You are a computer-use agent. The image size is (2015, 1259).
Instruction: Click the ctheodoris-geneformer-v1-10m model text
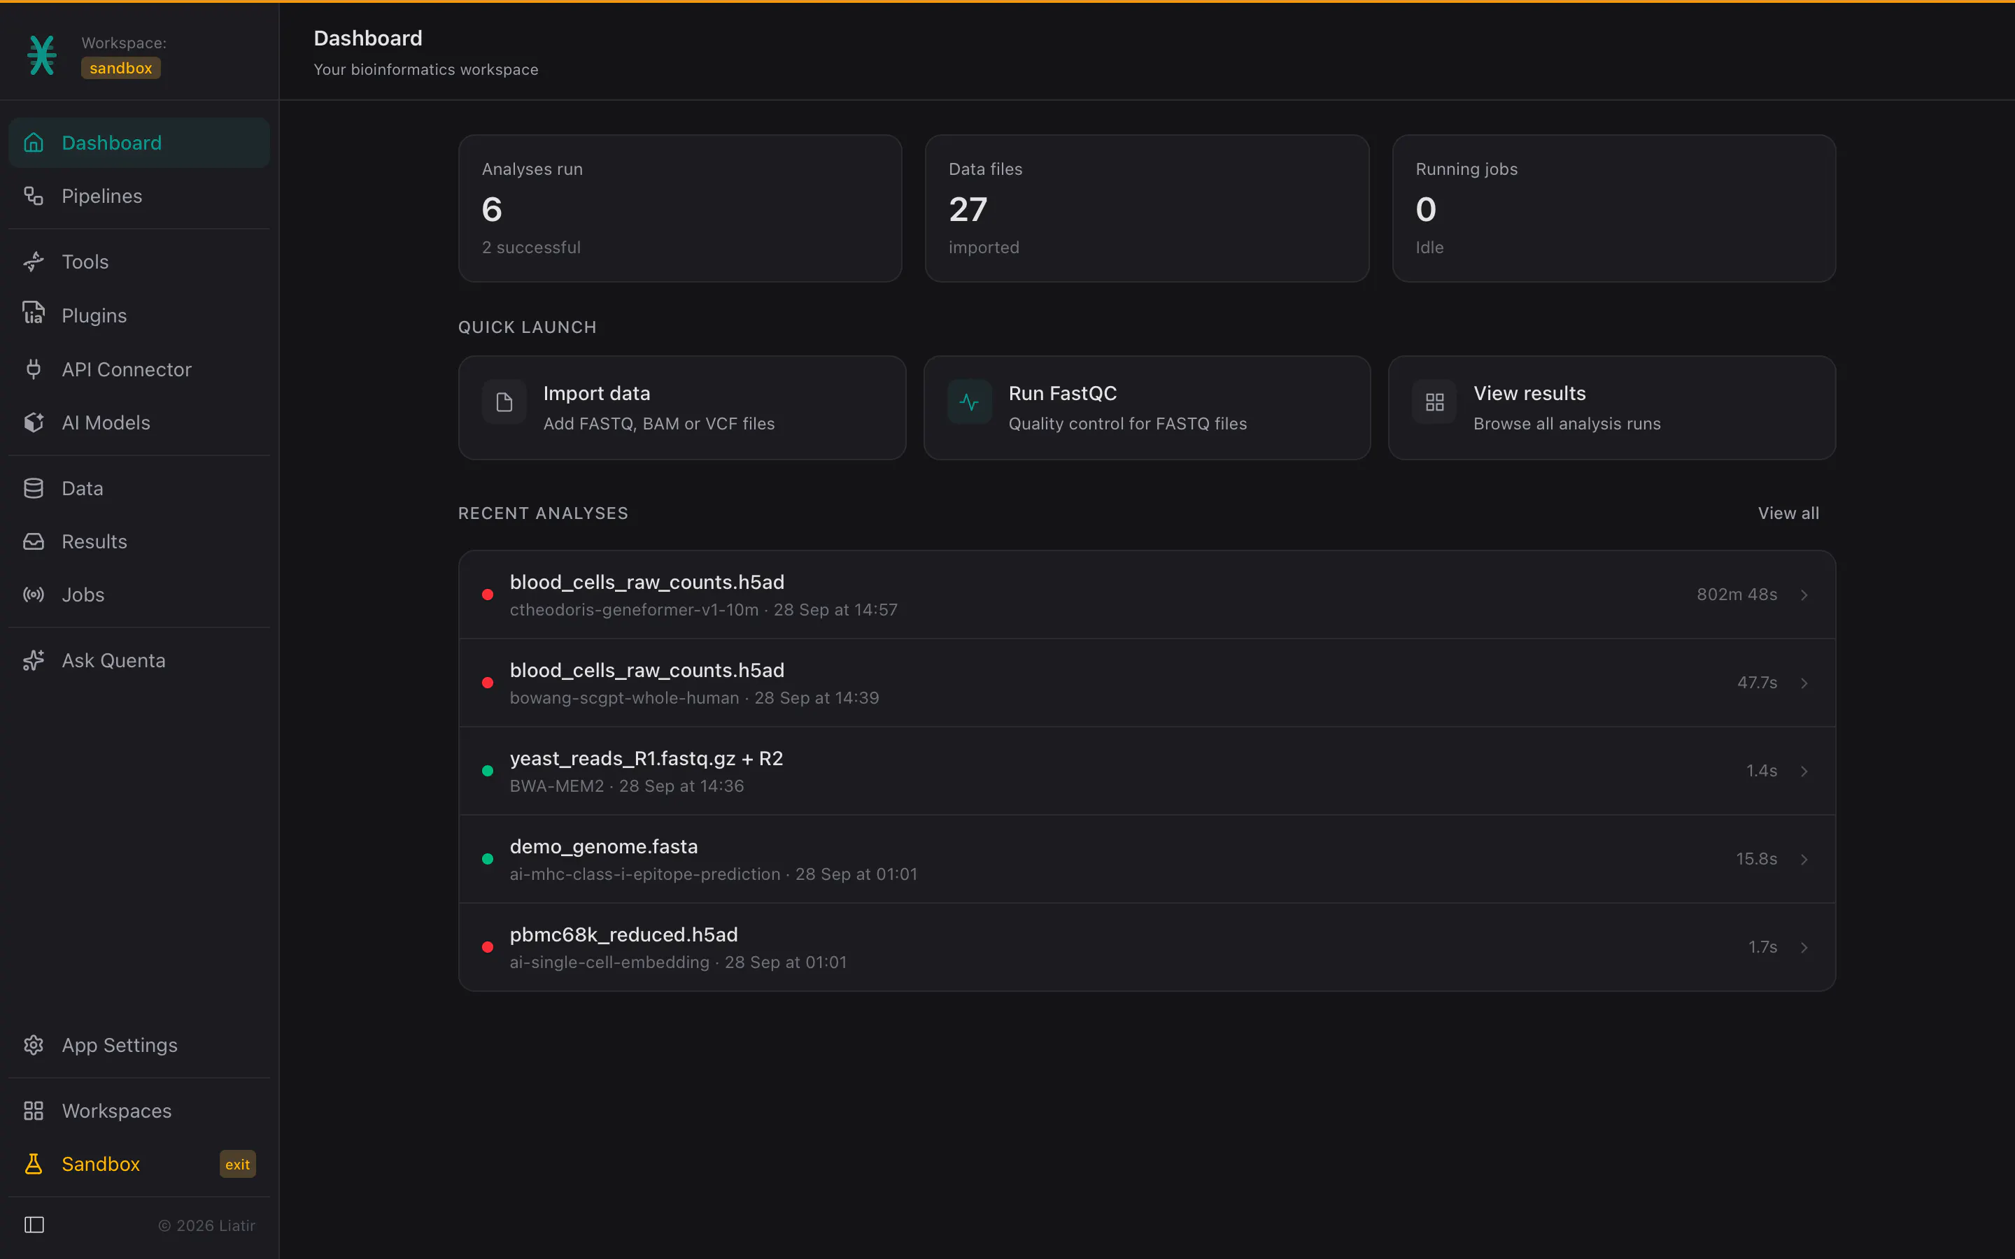click(634, 609)
